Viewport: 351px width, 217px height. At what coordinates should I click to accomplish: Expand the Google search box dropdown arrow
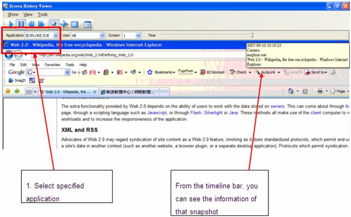pyautogui.click(x=67, y=72)
